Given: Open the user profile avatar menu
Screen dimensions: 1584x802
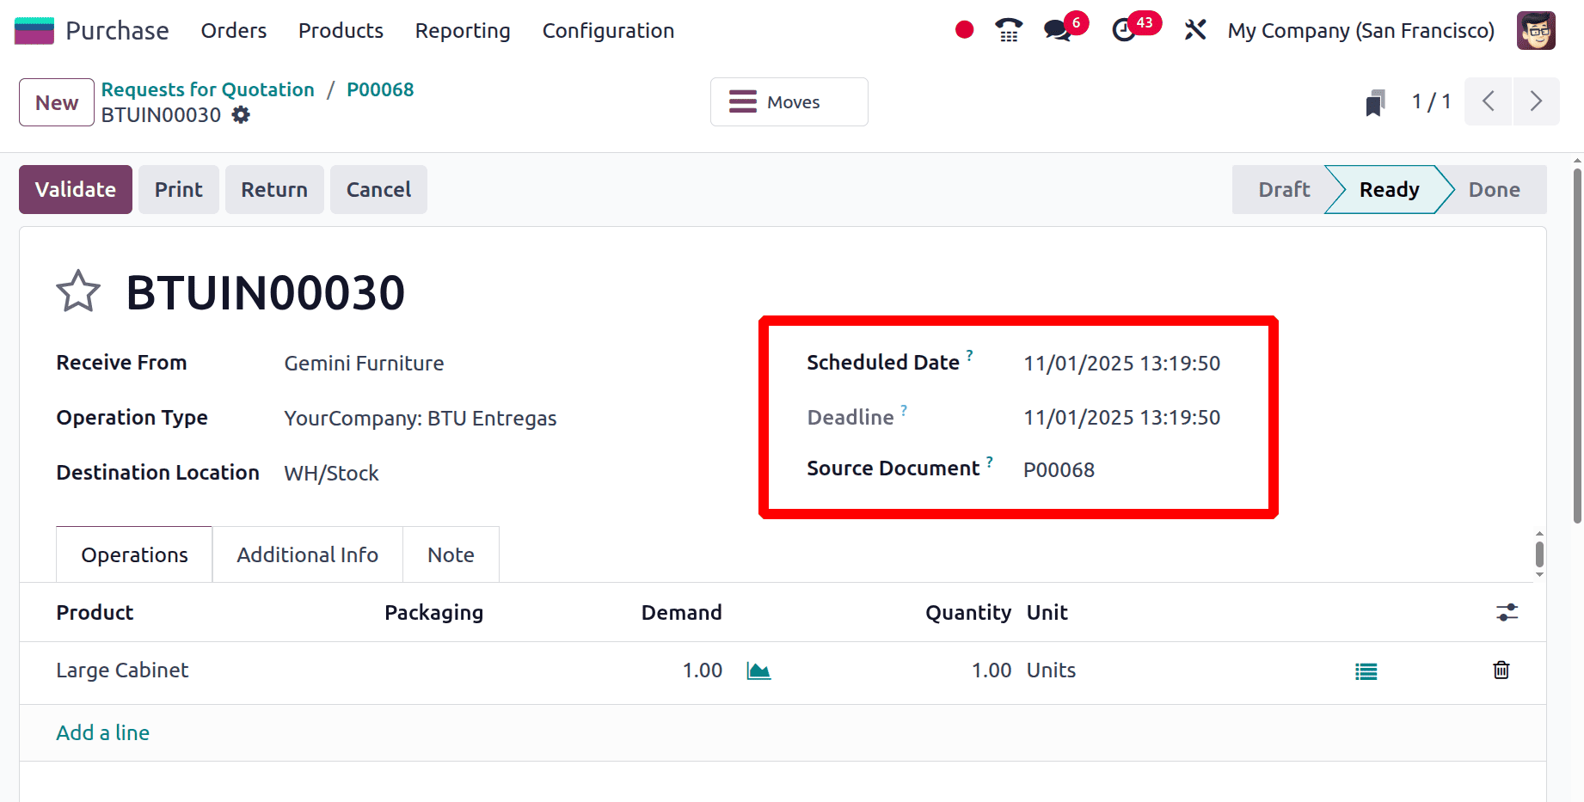Looking at the screenshot, I should click(1536, 30).
